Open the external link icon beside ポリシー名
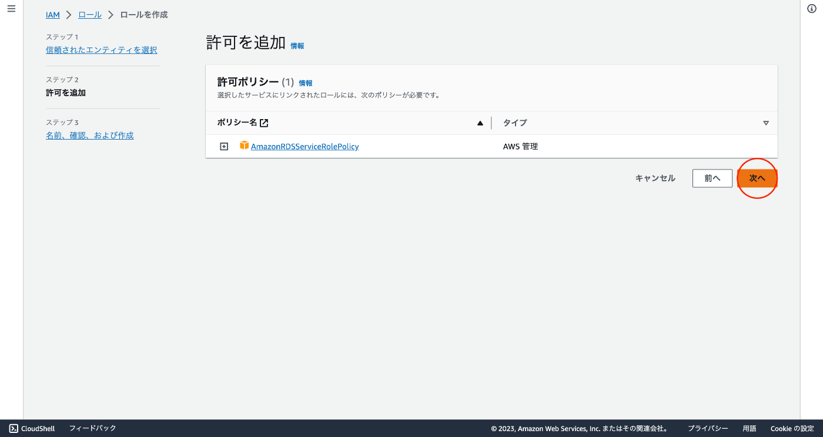823x437 pixels. pyautogui.click(x=264, y=123)
